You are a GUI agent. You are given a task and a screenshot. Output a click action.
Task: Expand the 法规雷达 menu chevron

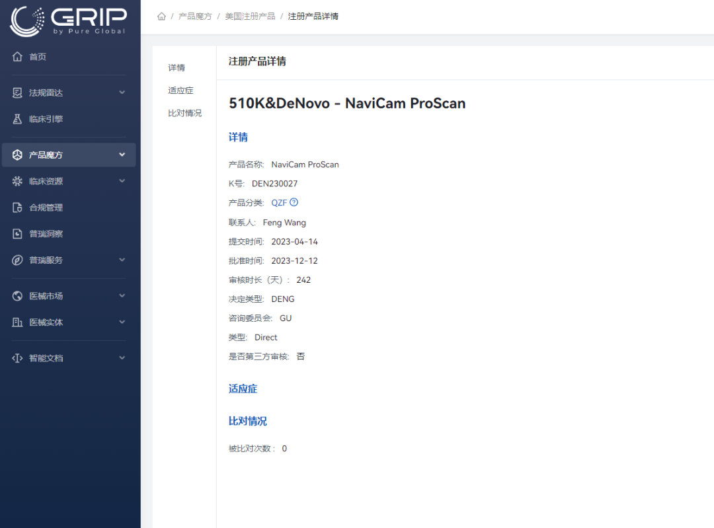click(122, 93)
